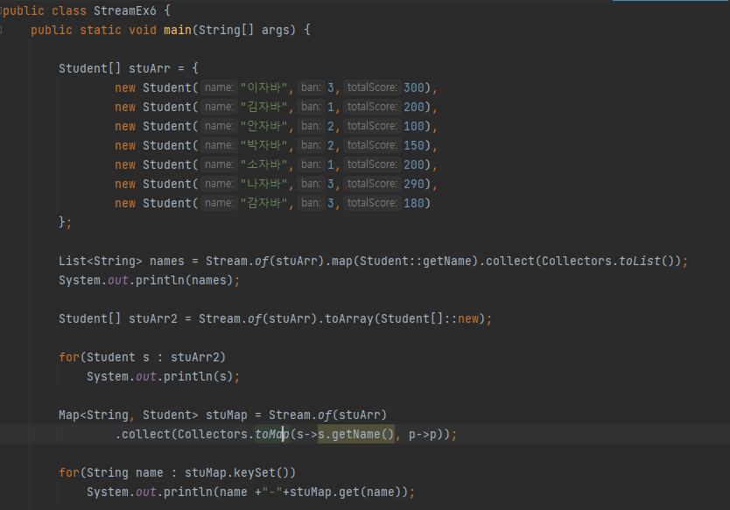This screenshot has width=730, height=510.
Task: Click the italic 'toList' call
Action: point(639,261)
